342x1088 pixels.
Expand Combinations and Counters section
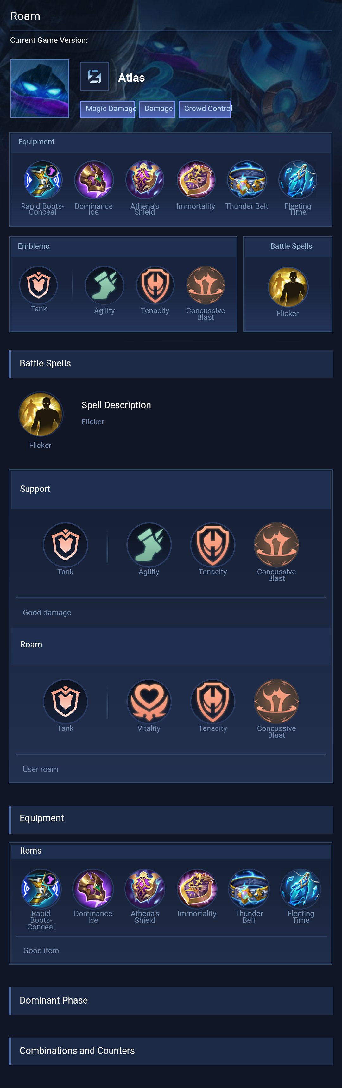pyautogui.click(x=171, y=1051)
